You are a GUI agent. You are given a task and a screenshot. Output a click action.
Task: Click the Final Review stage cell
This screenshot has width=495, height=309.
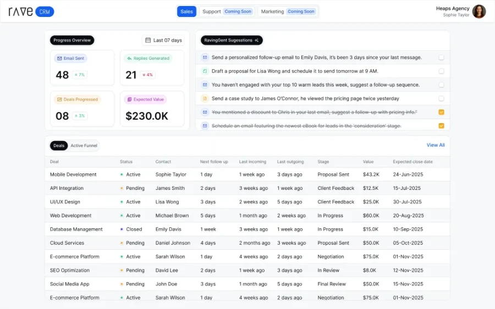coord(332,284)
